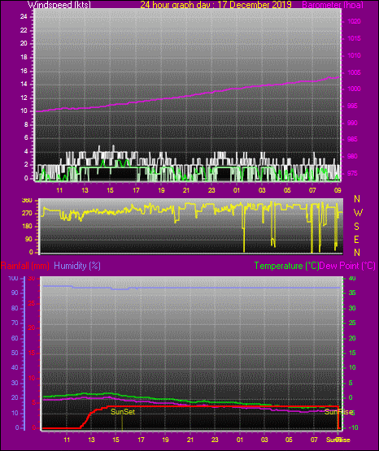
Task: Click the 01 hour tick on wind graph
Action: 237,190
